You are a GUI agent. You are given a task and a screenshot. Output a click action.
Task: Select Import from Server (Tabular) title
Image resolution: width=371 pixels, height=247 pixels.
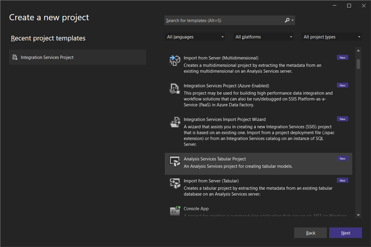click(x=211, y=181)
